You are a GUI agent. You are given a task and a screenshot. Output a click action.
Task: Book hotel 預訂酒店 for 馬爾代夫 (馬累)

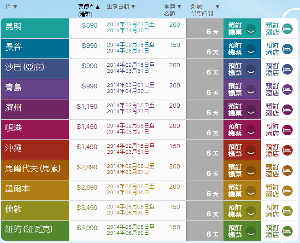(272, 171)
